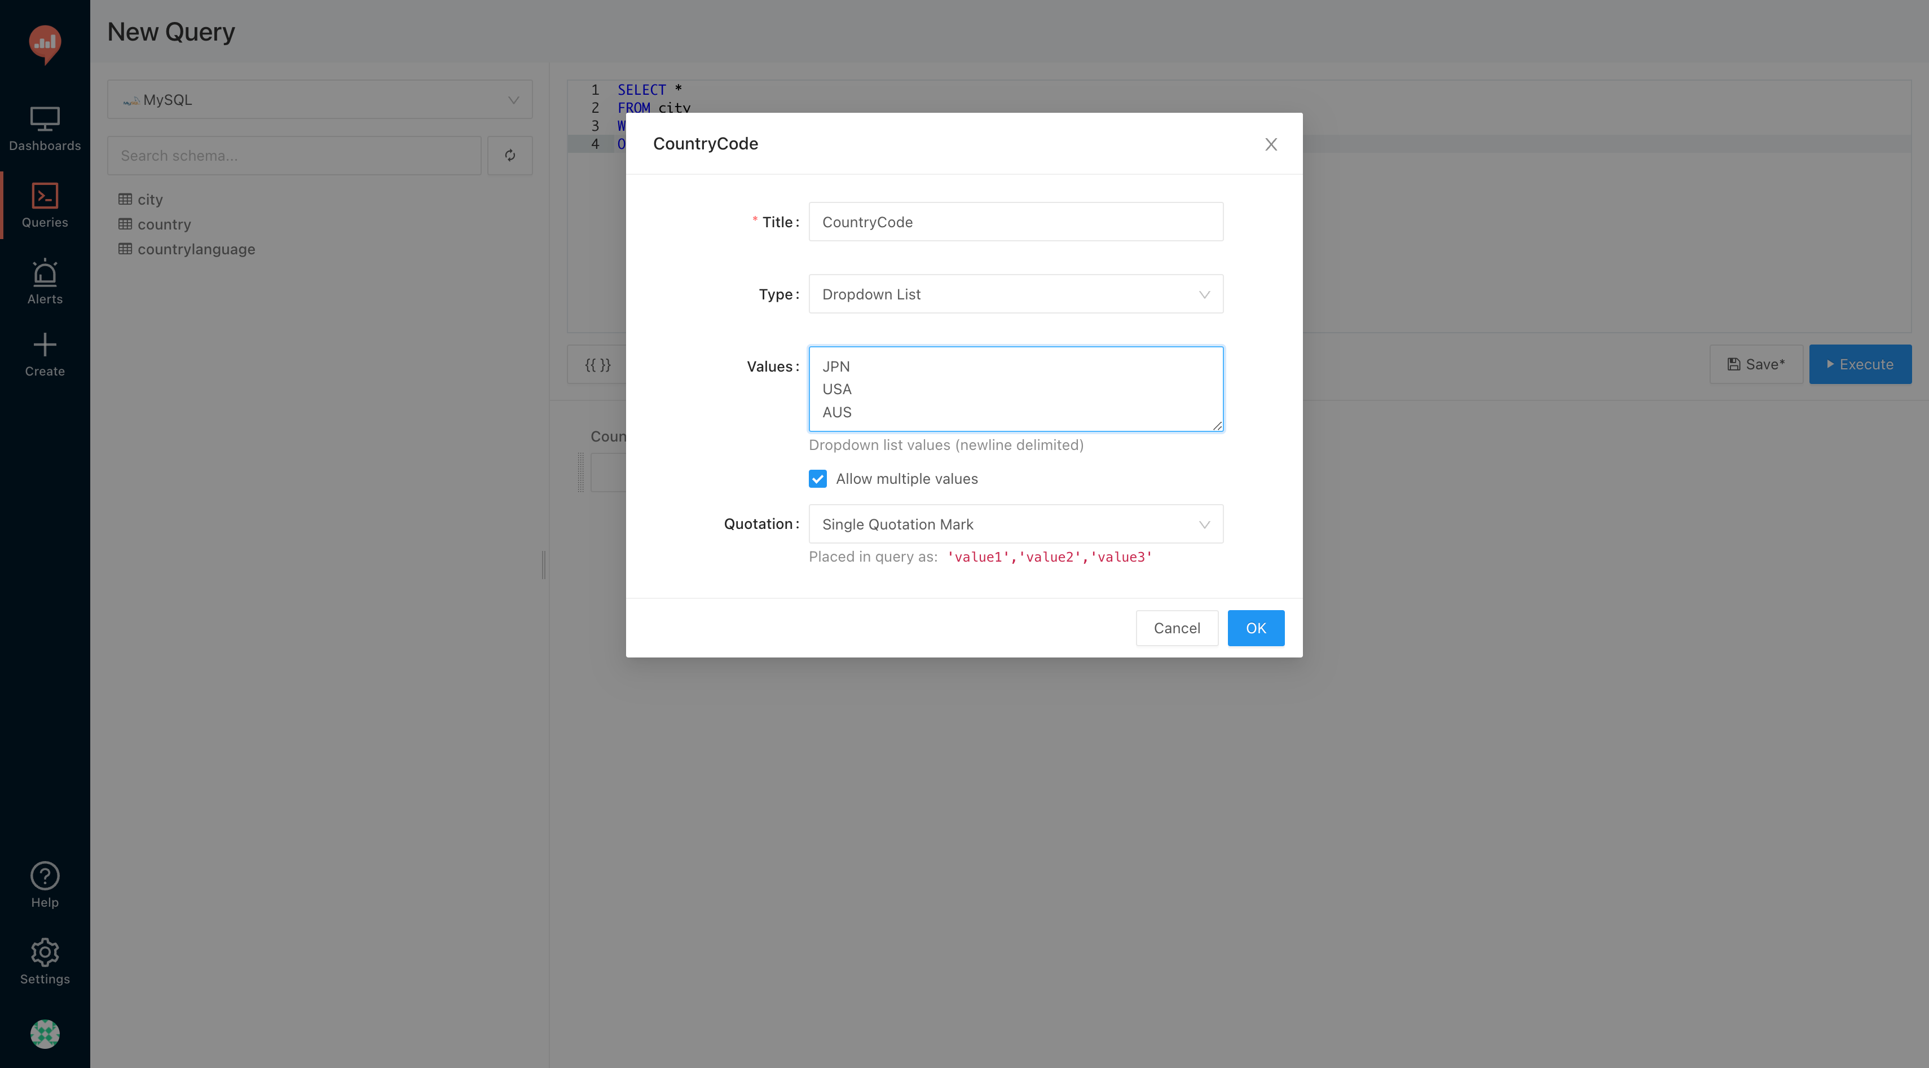Select the countrylanguage table
1929x1068 pixels.
196,249
